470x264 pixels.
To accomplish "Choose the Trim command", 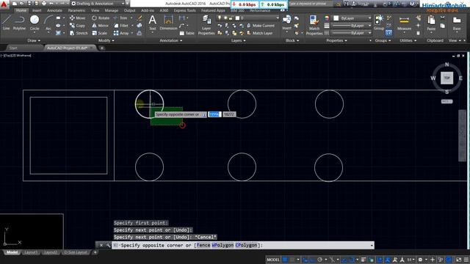I will click(120, 18).
